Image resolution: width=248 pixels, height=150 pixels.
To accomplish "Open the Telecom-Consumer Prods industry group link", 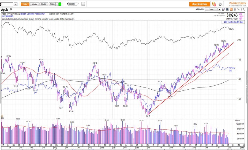I will (33, 14).
